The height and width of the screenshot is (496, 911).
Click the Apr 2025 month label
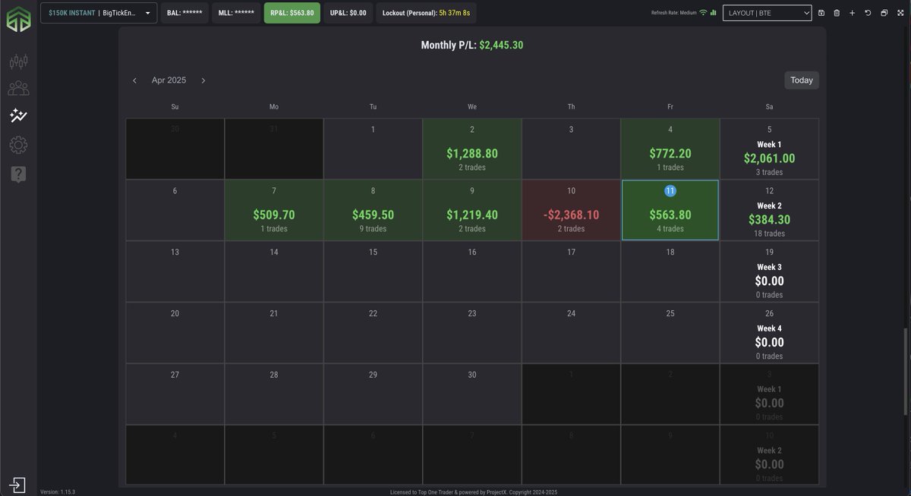(169, 80)
